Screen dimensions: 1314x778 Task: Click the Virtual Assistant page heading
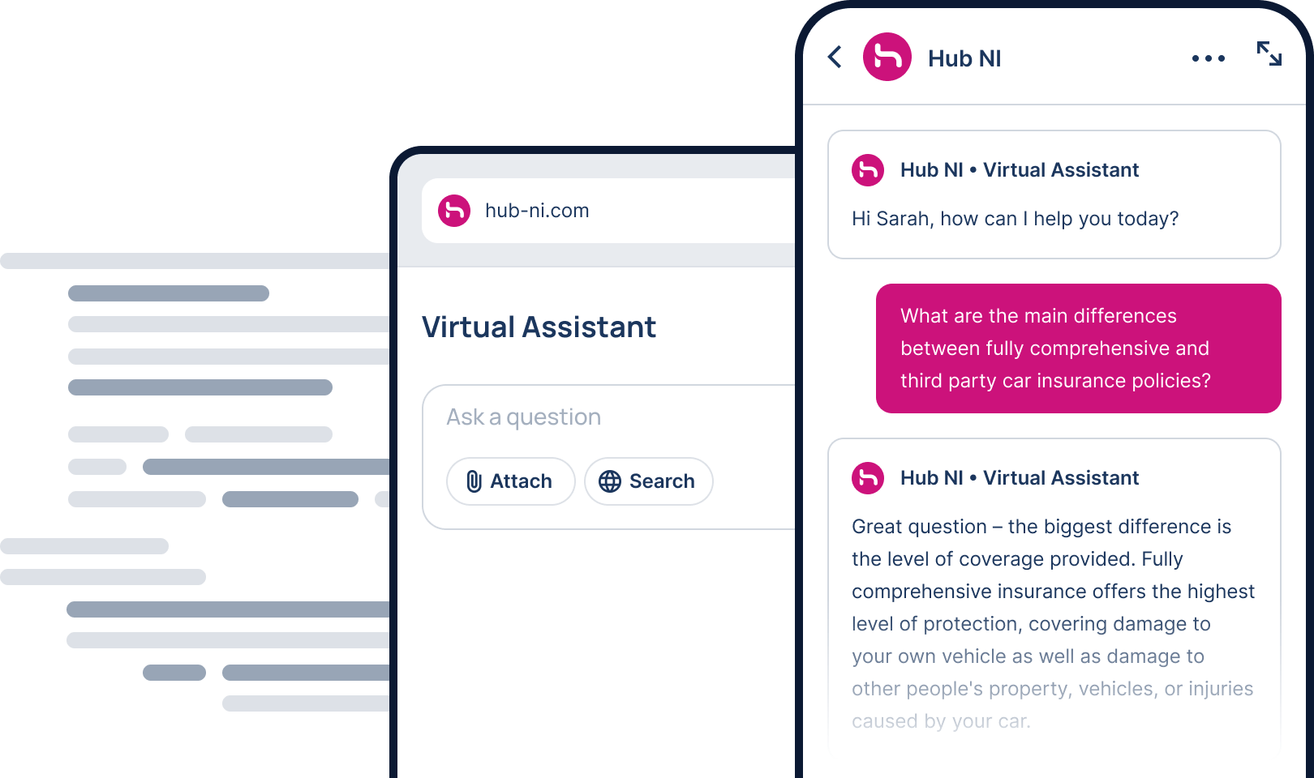[x=539, y=327]
